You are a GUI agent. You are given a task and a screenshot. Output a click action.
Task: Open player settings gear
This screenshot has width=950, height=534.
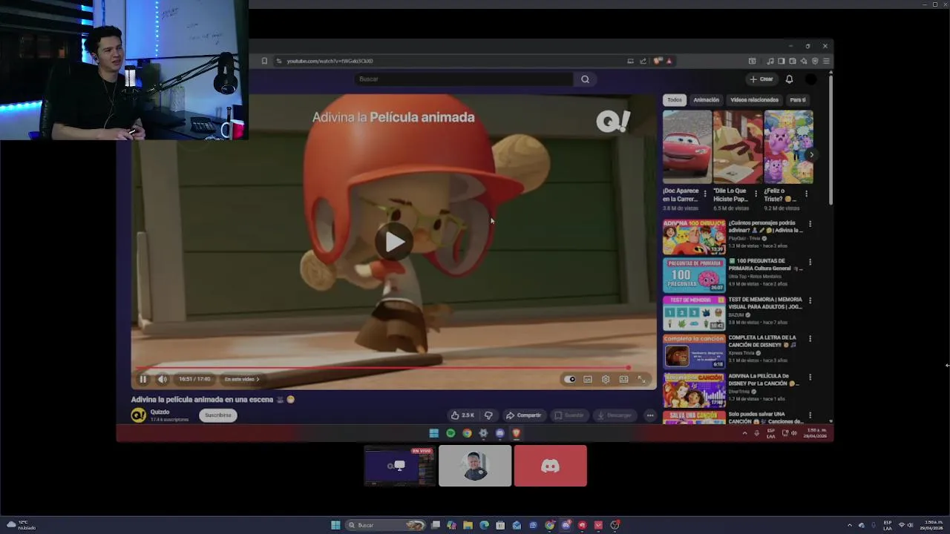(606, 379)
